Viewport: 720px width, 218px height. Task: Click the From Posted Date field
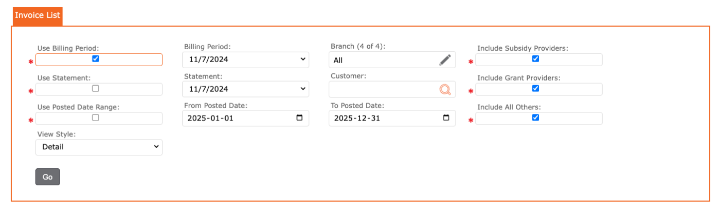tap(237, 118)
